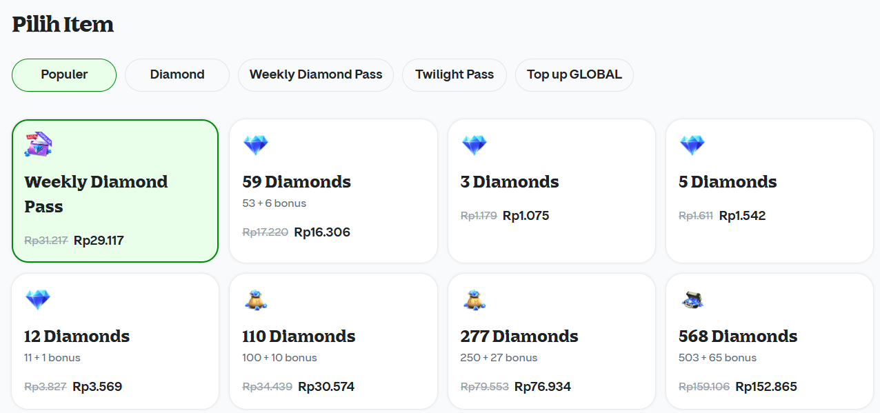
Task: Click the pouch icon on 110 Diamonds card
Action: pos(256,299)
